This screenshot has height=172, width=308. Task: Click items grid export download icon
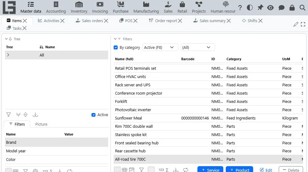coord(176,170)
